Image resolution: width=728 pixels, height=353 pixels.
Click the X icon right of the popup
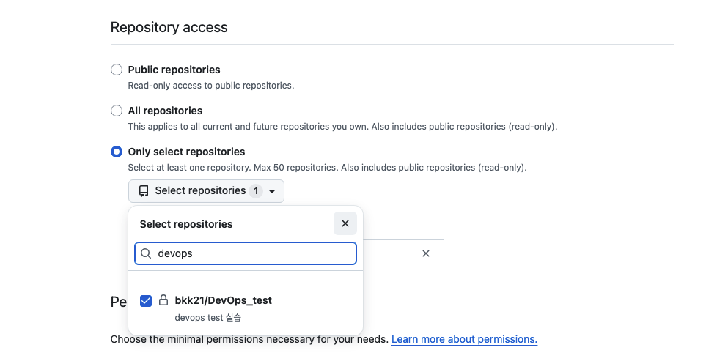[x=426, y=253]
